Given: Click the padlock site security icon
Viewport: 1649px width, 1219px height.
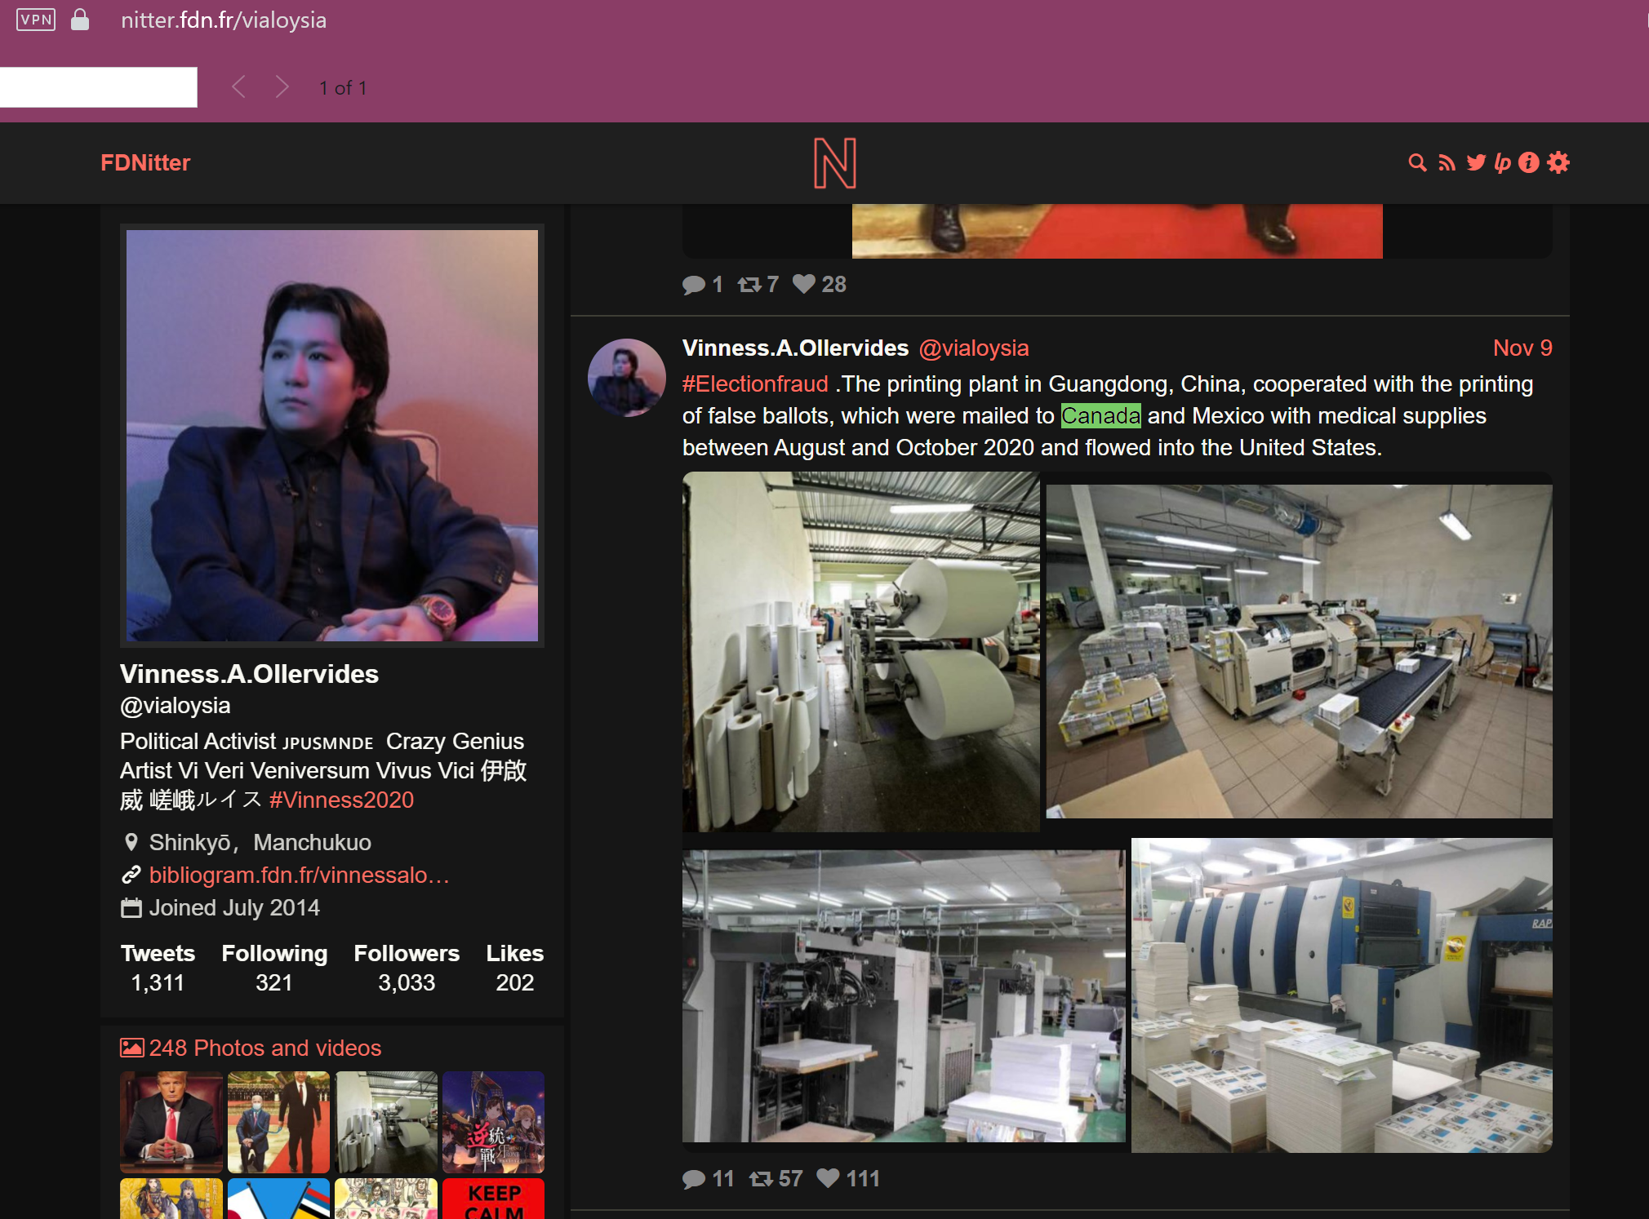Looking at the screenshot, I should click(x=79, y=20).
